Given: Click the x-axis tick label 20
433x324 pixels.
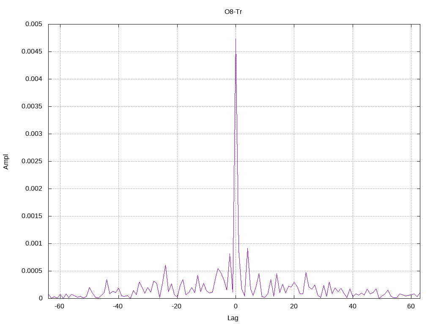Looking at the screenshot, I should tap(294, 306).
